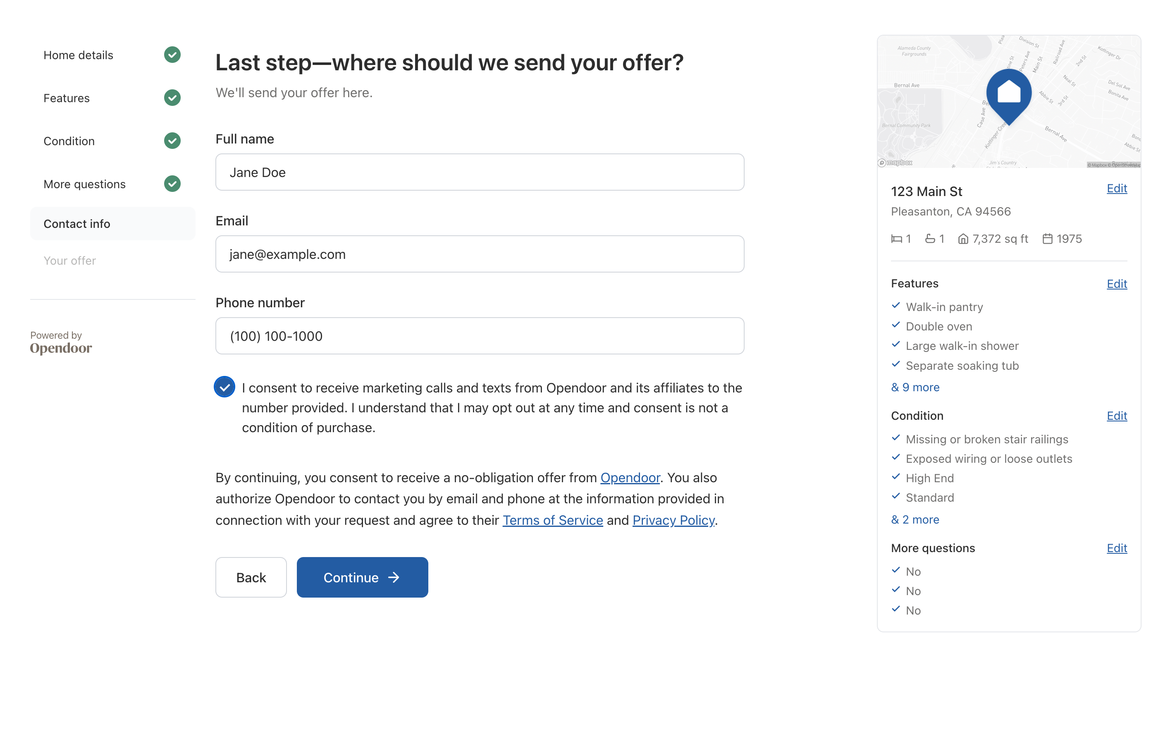Select the Contact info step in sidebar
The width and height of the screenshot is (1175, 732).
pyautogui.click(x=76, y=223)
